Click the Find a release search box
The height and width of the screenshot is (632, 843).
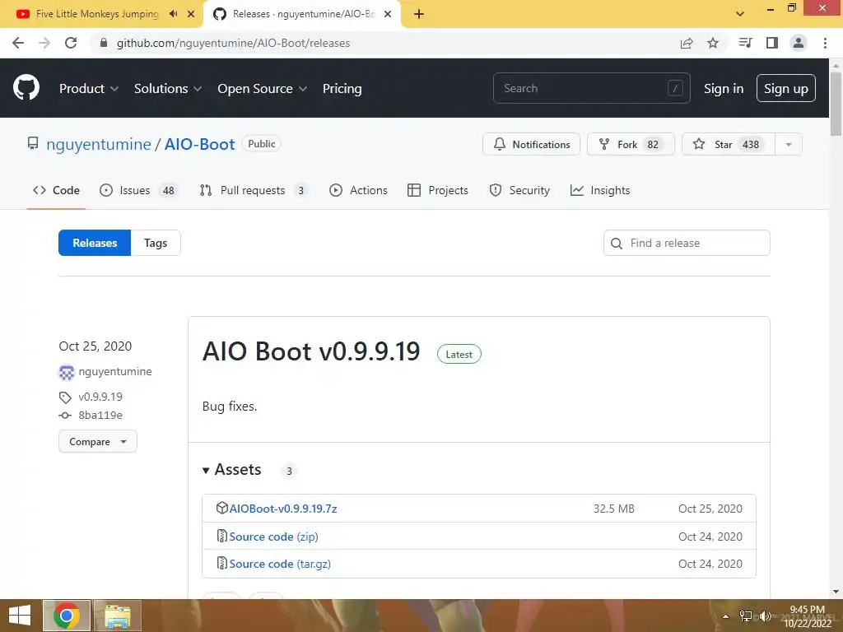coord(687,243)
